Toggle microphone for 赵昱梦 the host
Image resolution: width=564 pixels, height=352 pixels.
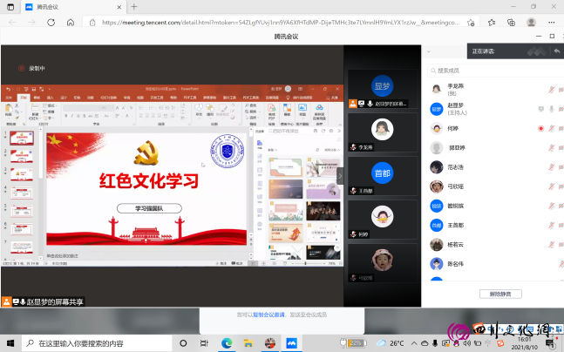(x=551, y=109)
